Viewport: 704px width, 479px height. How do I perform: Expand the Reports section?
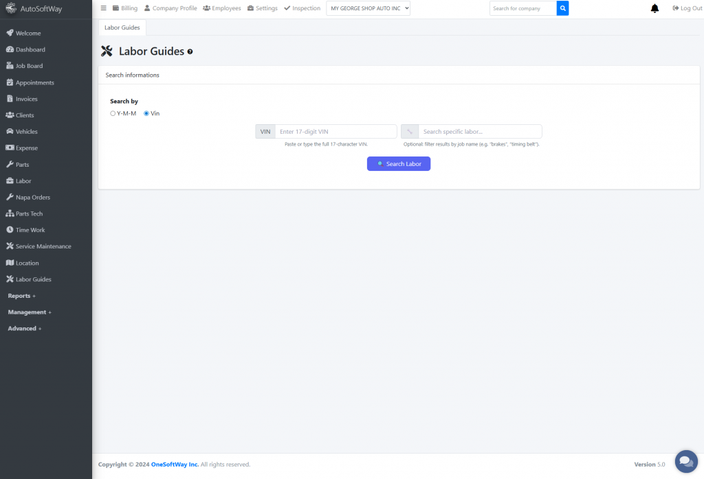tap(21, 296)
